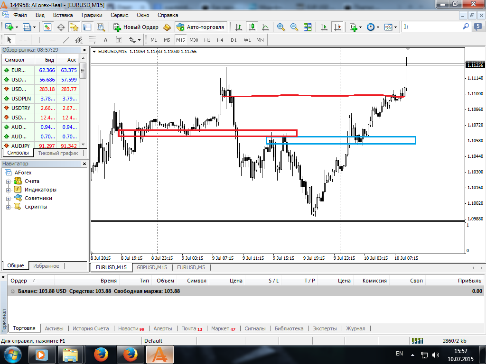Image resolution: width=486 pixels, height=364 pixels.
Task: Click the Periods clock icon
Action: (x=371, y=27)
